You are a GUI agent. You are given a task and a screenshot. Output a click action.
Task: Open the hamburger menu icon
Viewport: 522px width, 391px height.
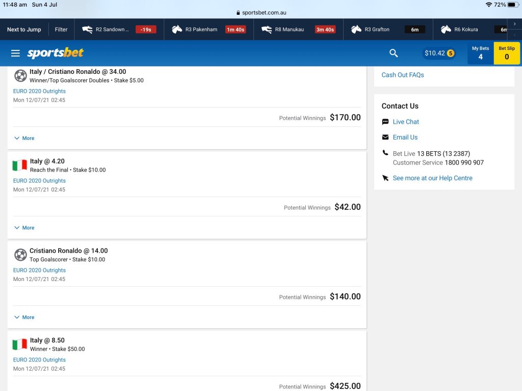tap(15, 53)
